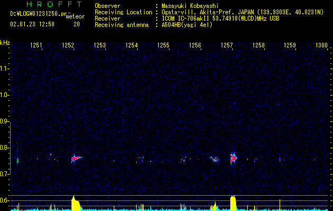The height and width of the screenshot is (211, 333).
Task: Click the 0.8 kHz frequency label
Action: point(4,148)
